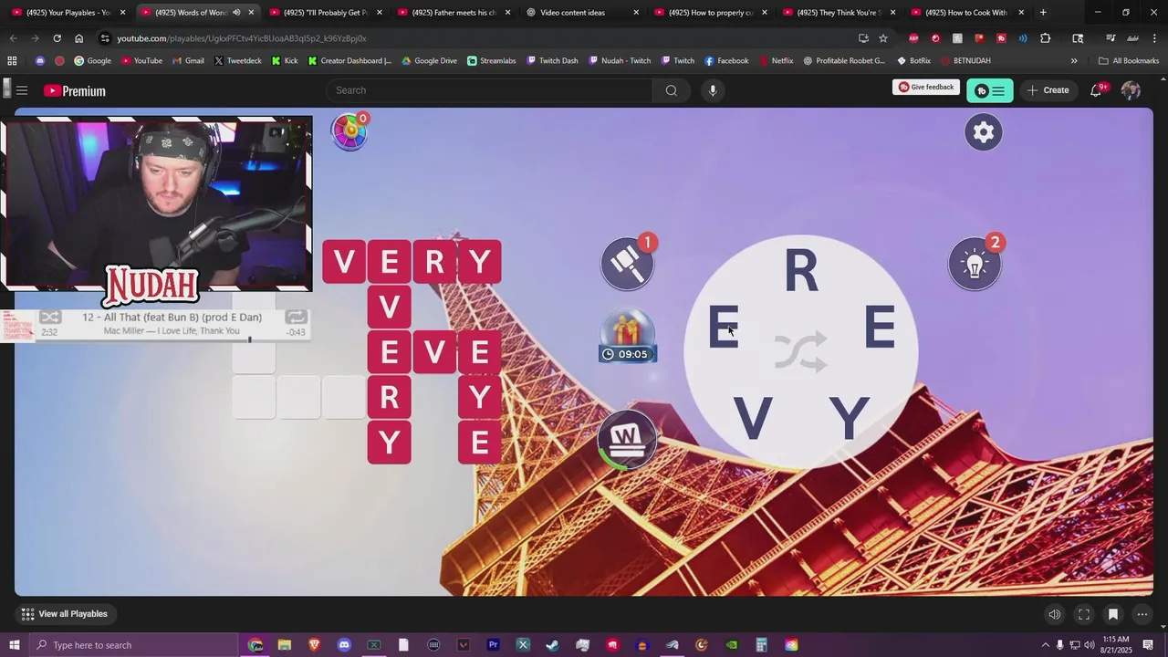Open the system volume control
This screenshot has height=657, width=1168.
click(1090, 645)
